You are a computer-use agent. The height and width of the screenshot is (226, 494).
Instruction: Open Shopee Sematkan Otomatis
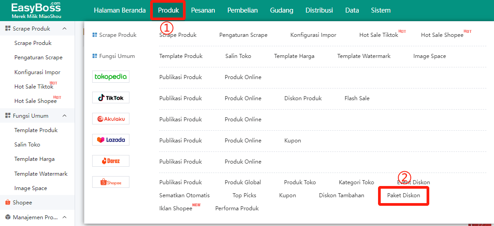click(184, 195)
